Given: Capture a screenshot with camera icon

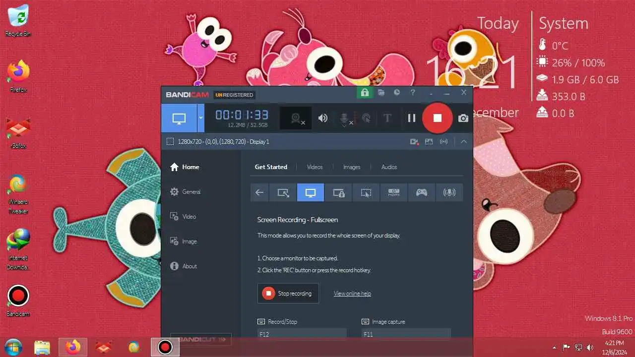Looking at the screenshot, I should click(463, 118).
